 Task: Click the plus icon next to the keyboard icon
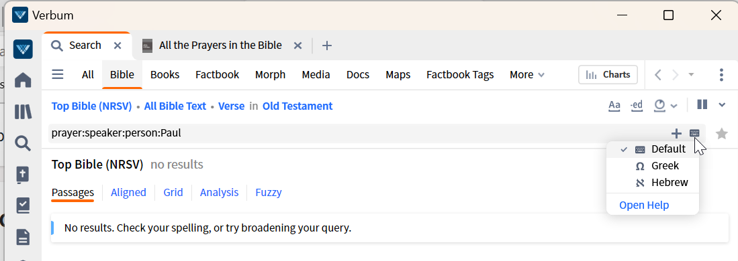click(x=676, y=134)
